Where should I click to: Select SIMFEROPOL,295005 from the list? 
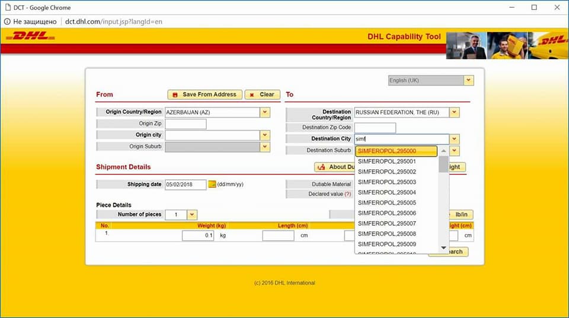tap(397, 203)
